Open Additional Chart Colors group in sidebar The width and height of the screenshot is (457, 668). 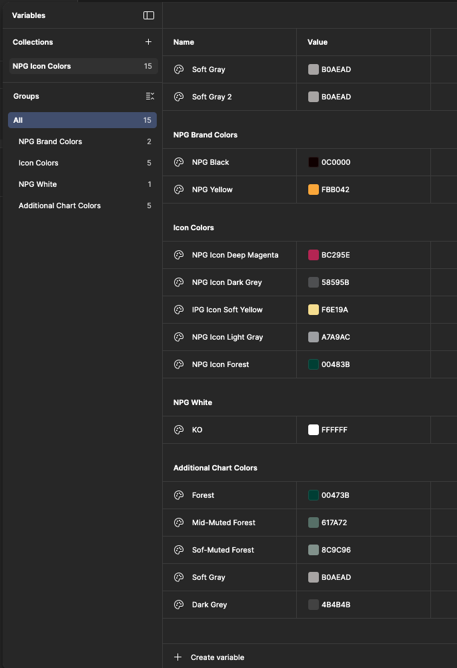point(82,206)
